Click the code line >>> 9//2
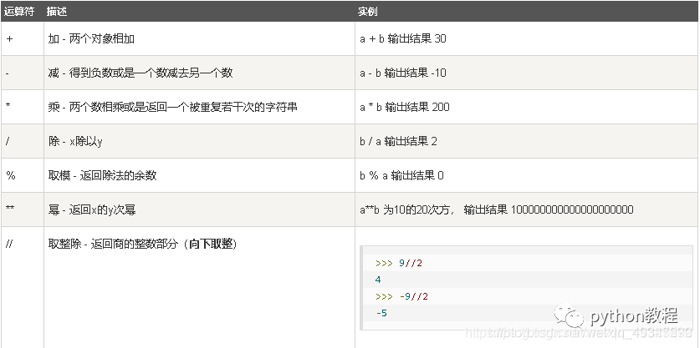The height and width of the screenshot is (348, 700). (x=399, y=263)
